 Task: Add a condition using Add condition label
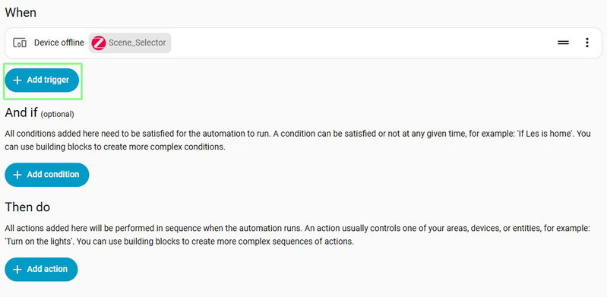point(53,174)
